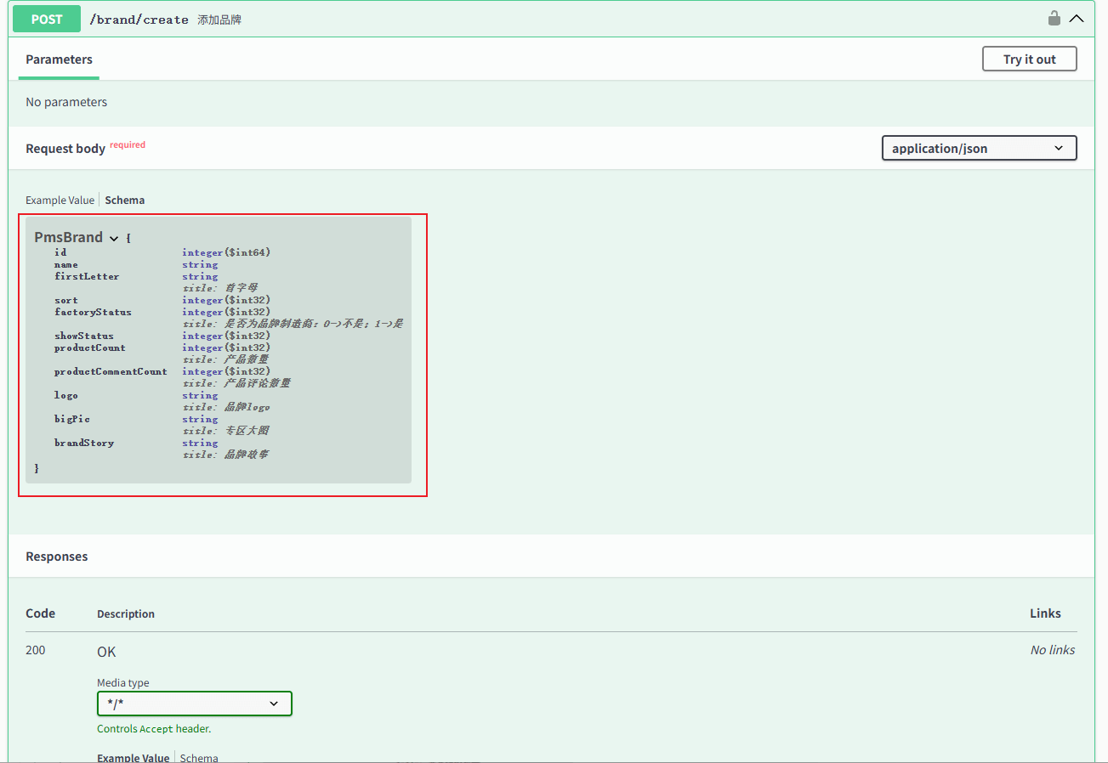Click the productCommentCount field name
This screenshot has height=763, width=1108.
coord(111,371)
